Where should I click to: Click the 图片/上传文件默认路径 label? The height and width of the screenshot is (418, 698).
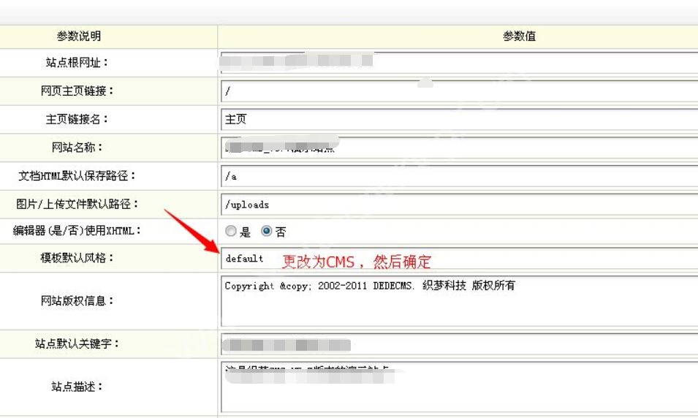point(77,204)
